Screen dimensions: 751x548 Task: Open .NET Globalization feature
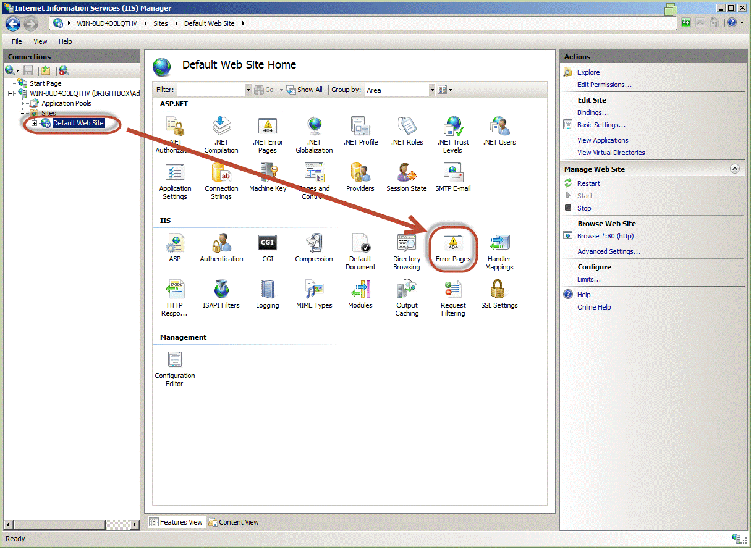314,135
